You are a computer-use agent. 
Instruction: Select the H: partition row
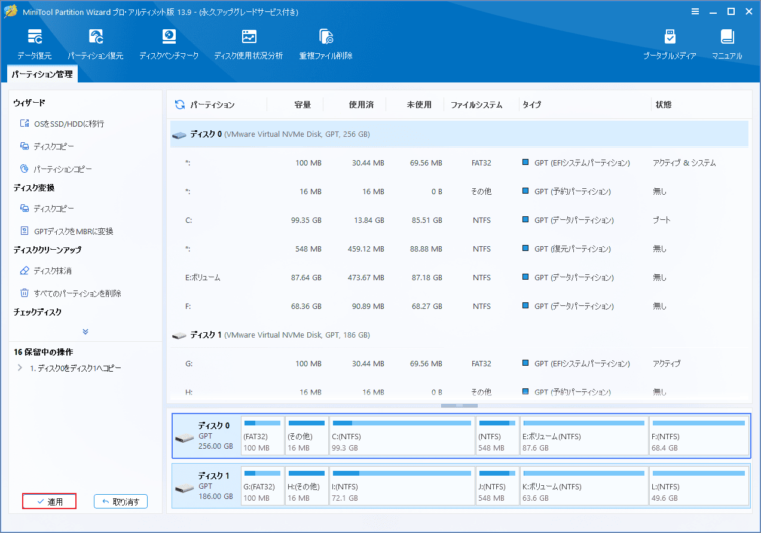(459, 392)
